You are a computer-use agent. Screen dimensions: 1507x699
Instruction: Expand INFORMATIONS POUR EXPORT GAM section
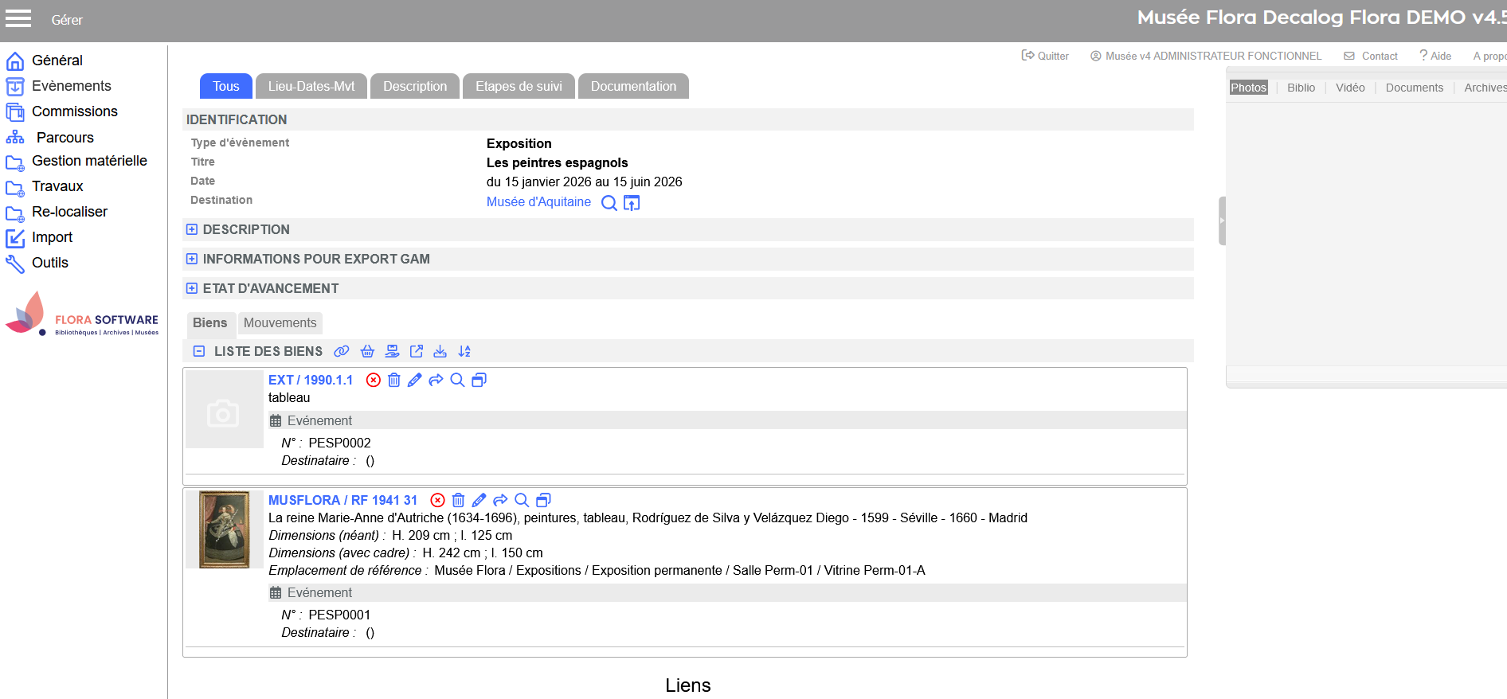192,260
